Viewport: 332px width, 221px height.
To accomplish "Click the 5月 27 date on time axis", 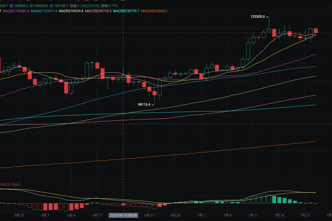I will tap(19, 215).
